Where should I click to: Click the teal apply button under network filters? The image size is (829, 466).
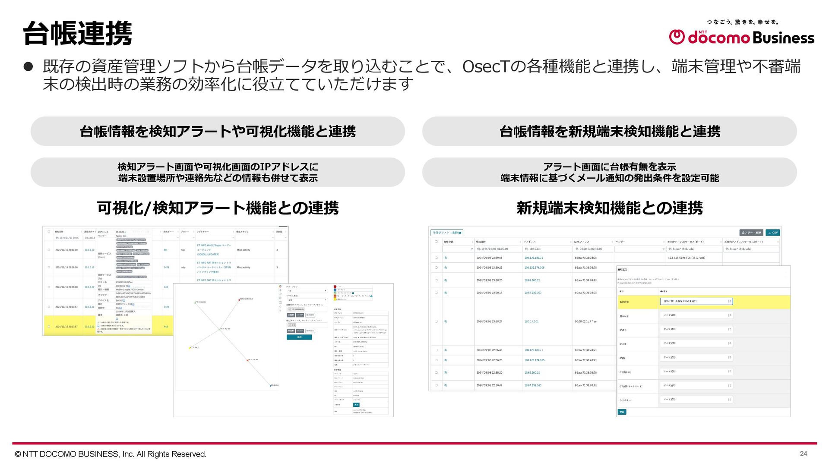pyautogui.click(x=299, y=337)
